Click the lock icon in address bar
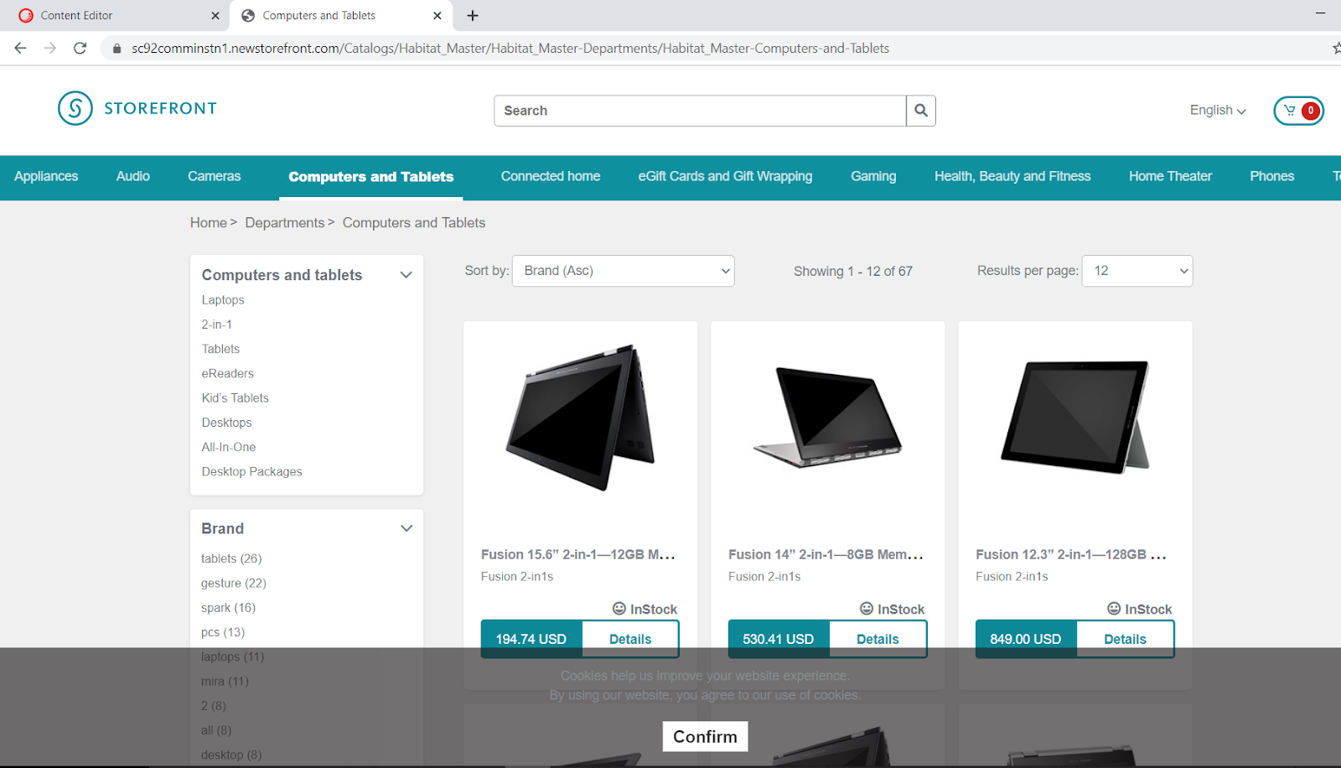 click(117, 49)
